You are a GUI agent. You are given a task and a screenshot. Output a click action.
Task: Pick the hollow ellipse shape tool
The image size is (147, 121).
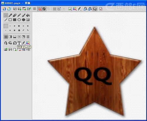tap(19, 20)
